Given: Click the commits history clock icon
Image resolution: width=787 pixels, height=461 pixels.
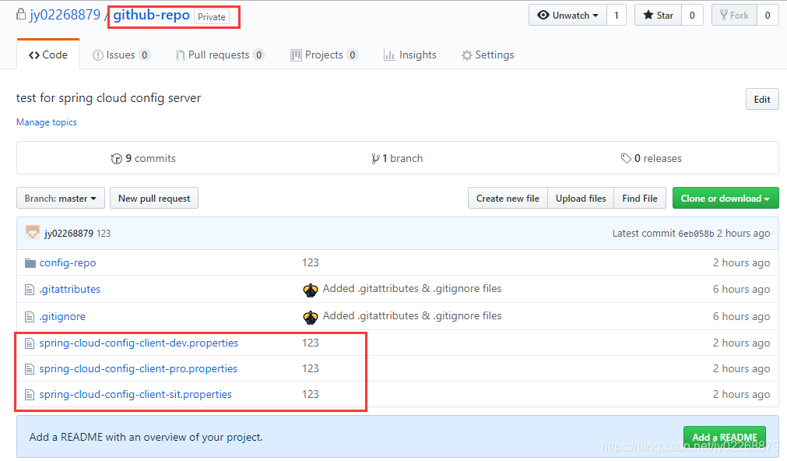Looking at the screenshot, I should click(117, 159).
